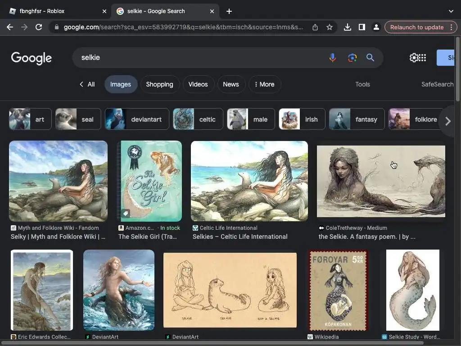The height and width of the screenshot is (346, 461).
Task: Open the Tools options
Action: coord(362,84)
